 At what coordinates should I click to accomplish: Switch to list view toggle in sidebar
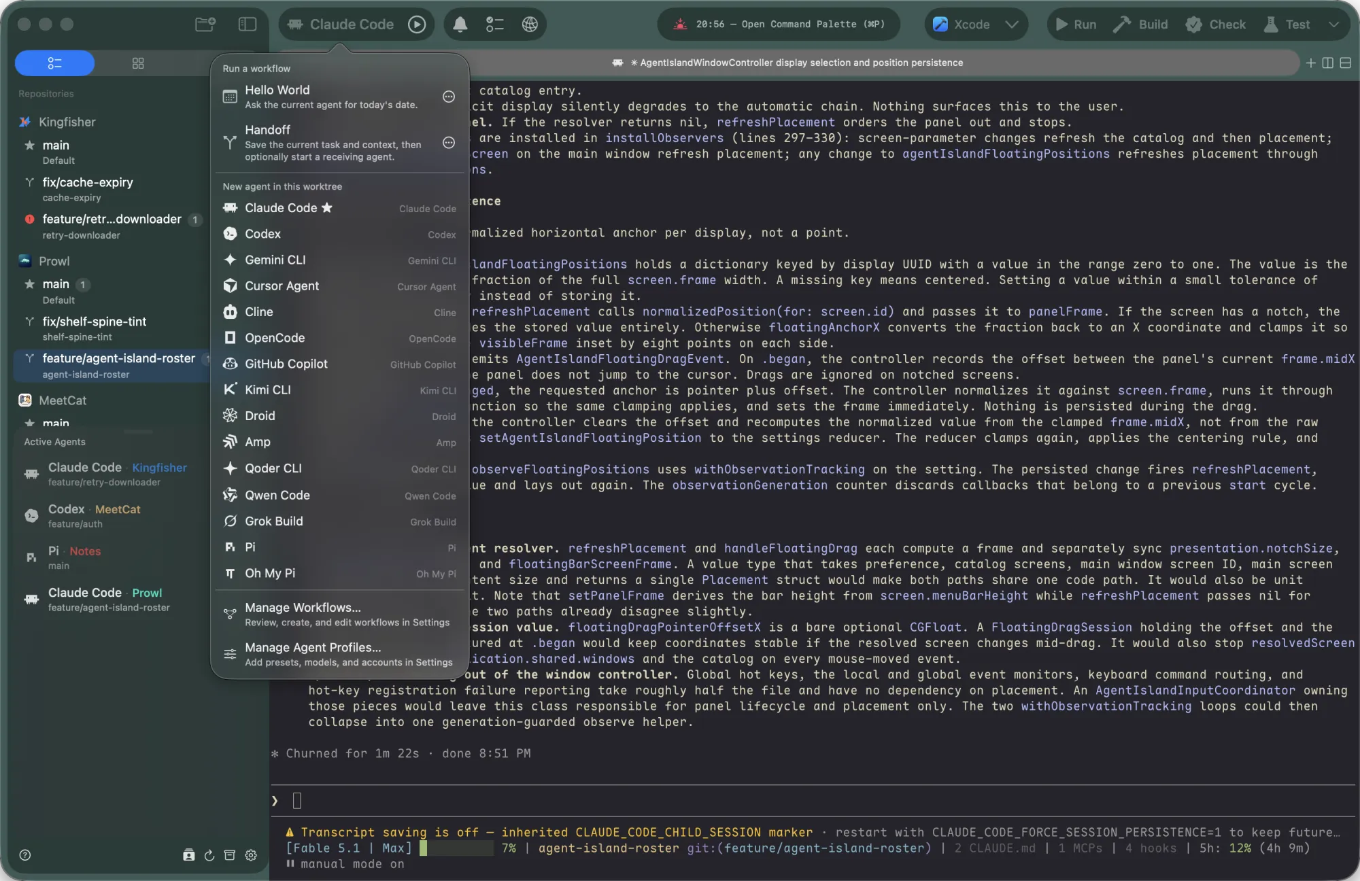click(x=55, y=63)
